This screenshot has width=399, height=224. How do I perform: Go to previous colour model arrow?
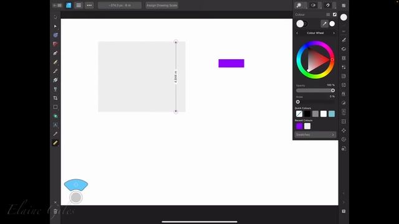(x=297, y=33)
